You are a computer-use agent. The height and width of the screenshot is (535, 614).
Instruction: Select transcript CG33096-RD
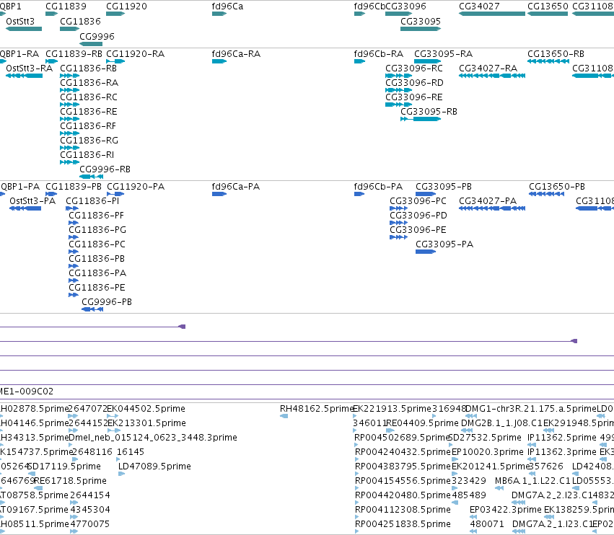click(x=415, y=83)
